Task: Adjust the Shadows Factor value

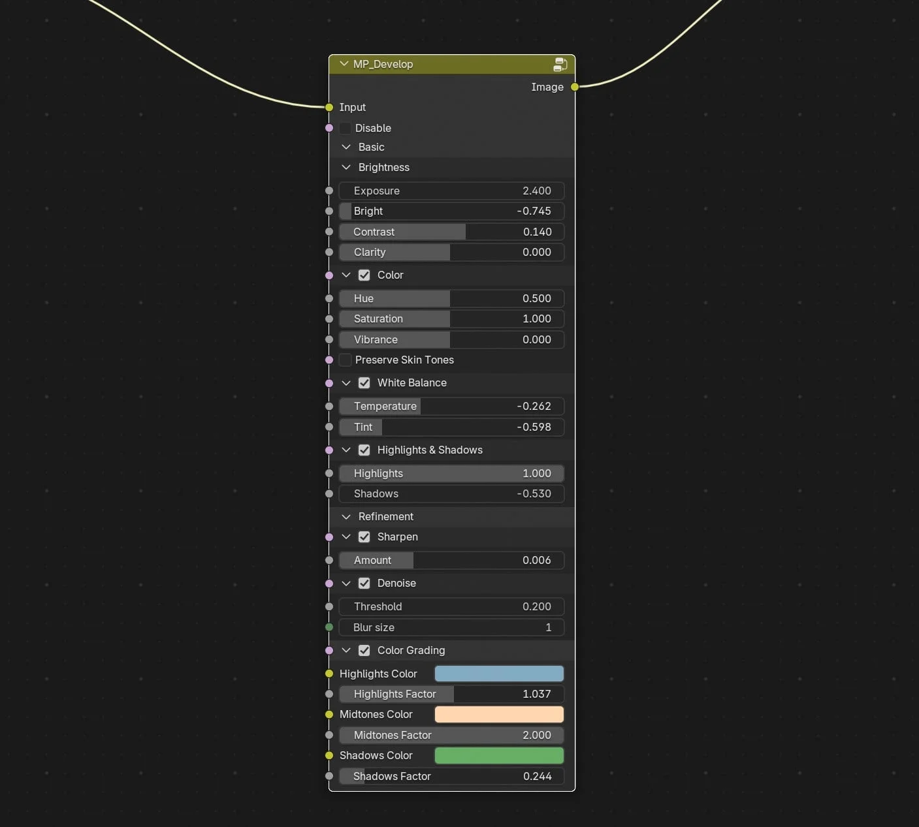Action: point(451,776)
